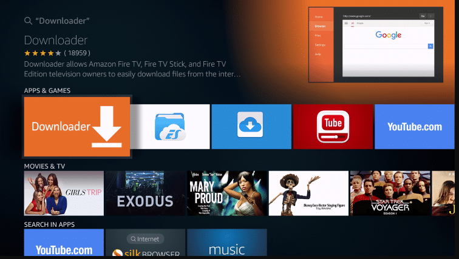The width and height of the screenshot is (459, 259).
Task: Click the Downloader description text
Action: click(132, 70)
